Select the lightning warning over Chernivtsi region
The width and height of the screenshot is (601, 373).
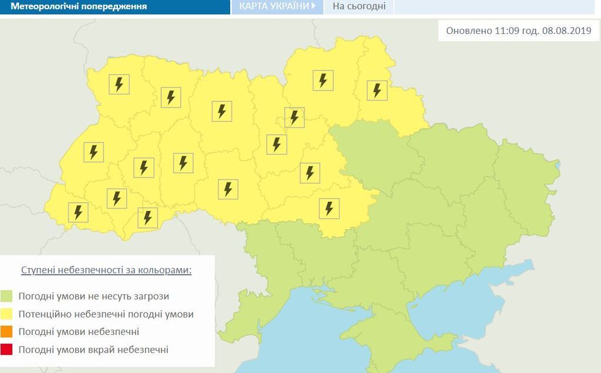coord(147,217)
